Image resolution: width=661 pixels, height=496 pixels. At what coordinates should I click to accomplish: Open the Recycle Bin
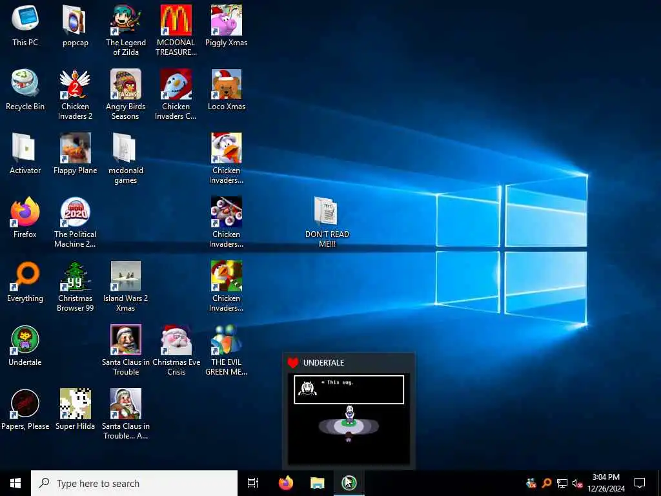click(x=25, y=90)
